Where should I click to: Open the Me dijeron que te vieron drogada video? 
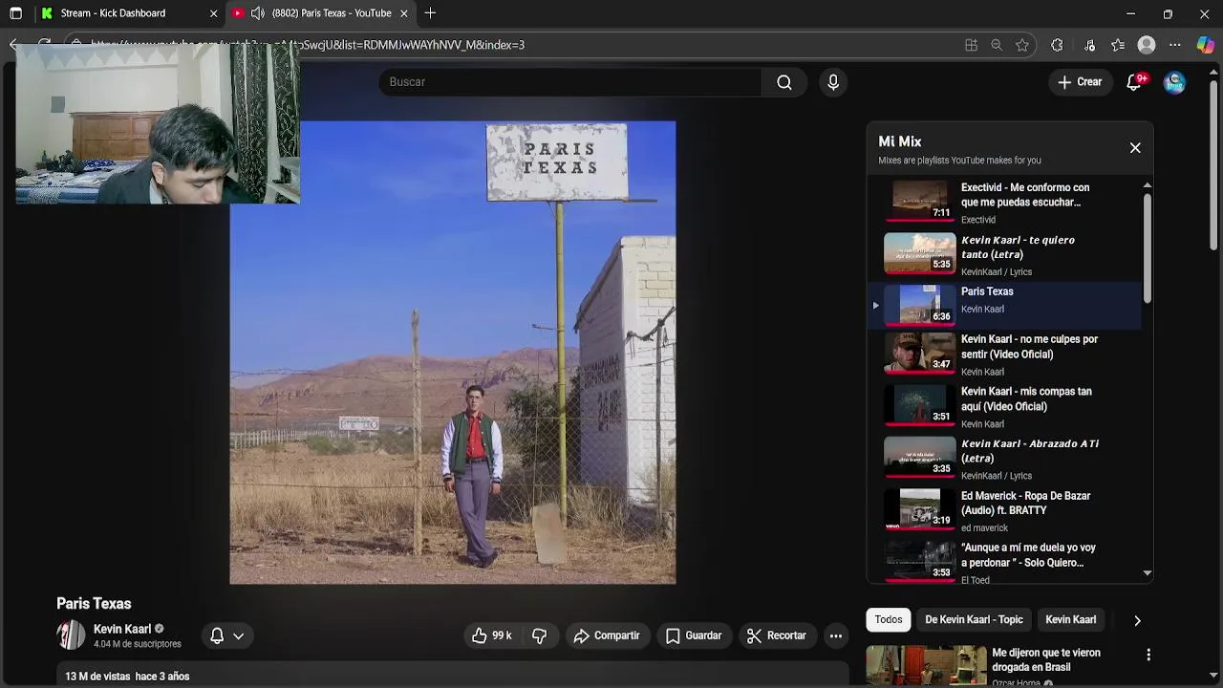click(x=1046, y=660)
